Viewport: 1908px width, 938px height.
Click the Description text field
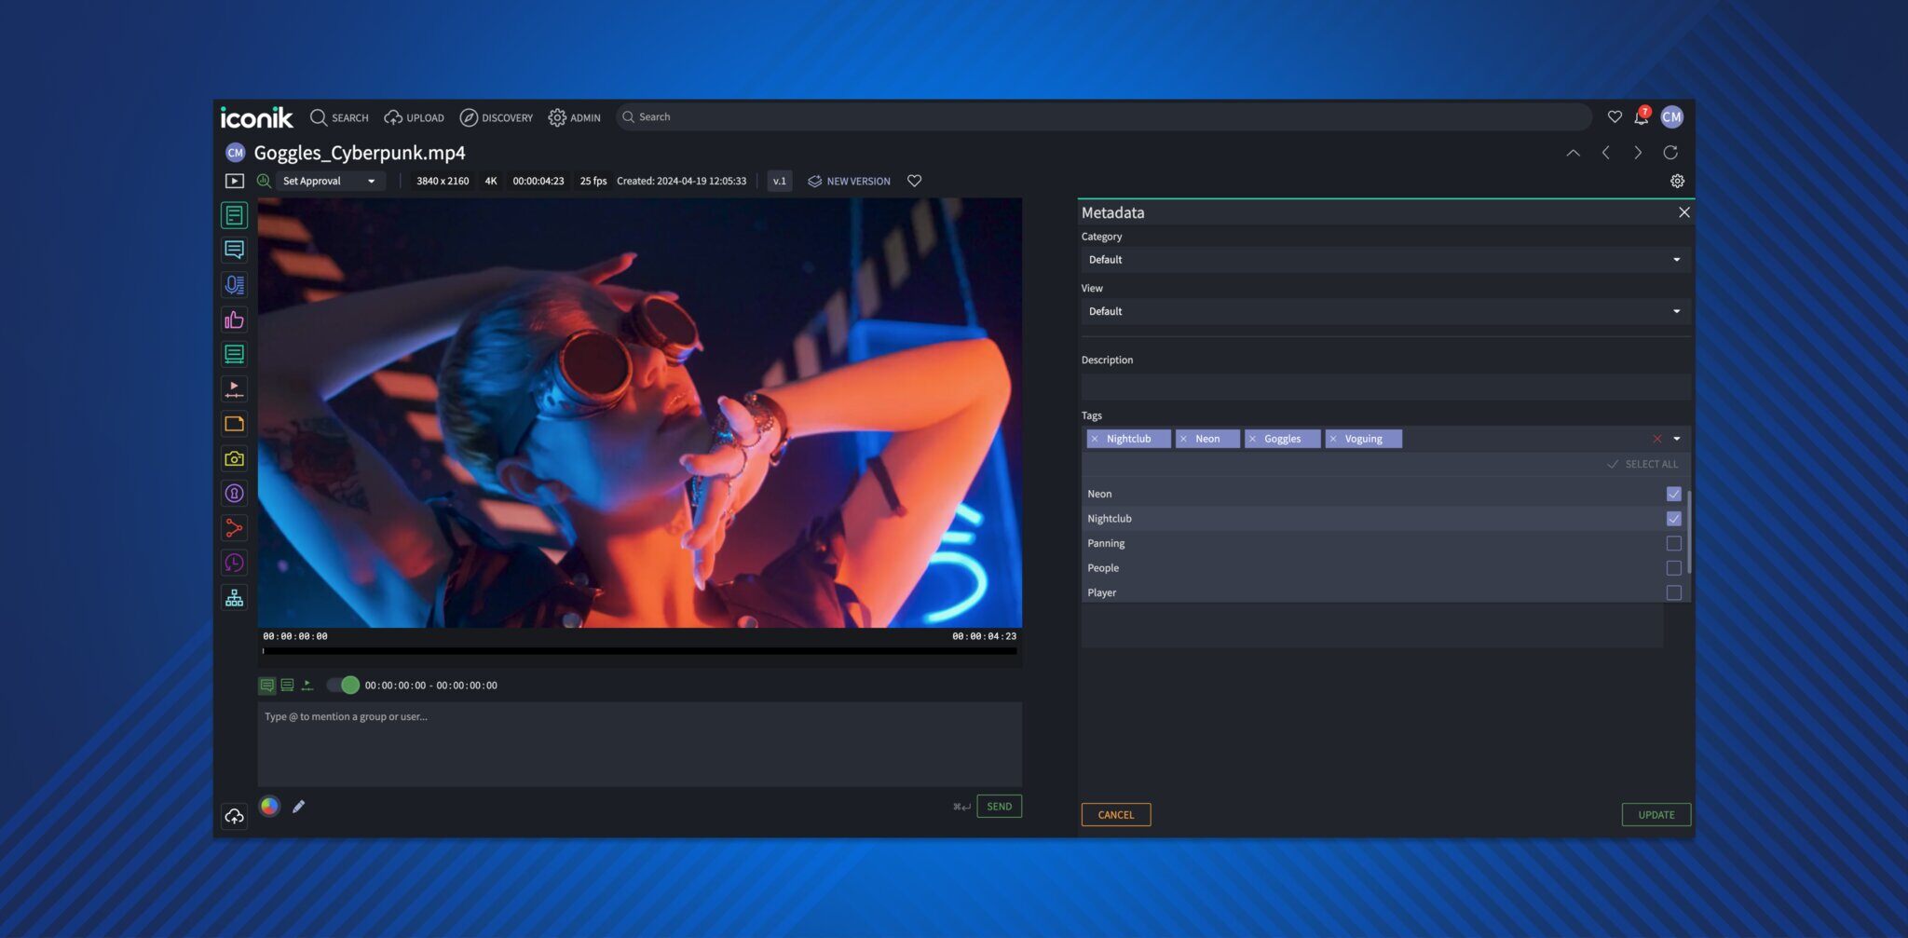[1385, 387]
